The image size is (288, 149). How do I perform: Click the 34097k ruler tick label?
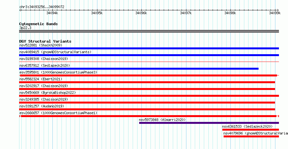pyautogui.click(x=186, y=13)
